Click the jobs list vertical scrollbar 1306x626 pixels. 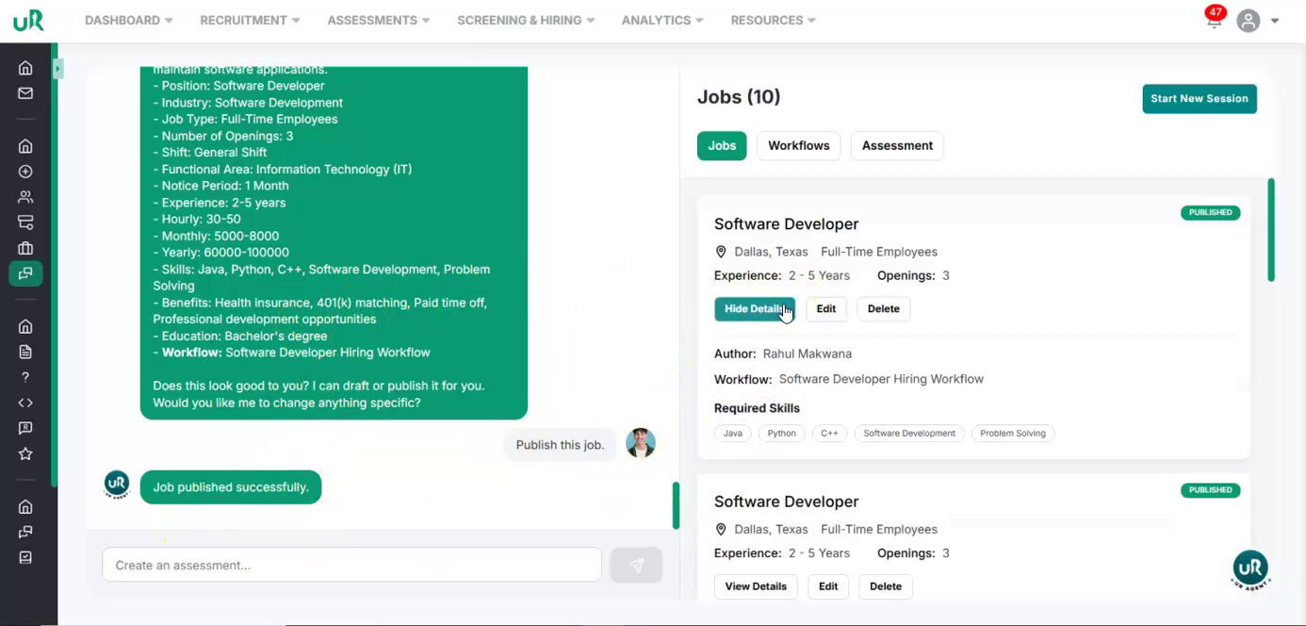[x=1270, y=230]
